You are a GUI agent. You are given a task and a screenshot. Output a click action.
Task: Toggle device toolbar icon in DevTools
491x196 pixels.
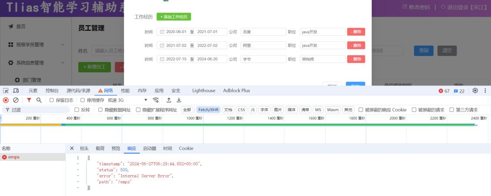(16, 91)
